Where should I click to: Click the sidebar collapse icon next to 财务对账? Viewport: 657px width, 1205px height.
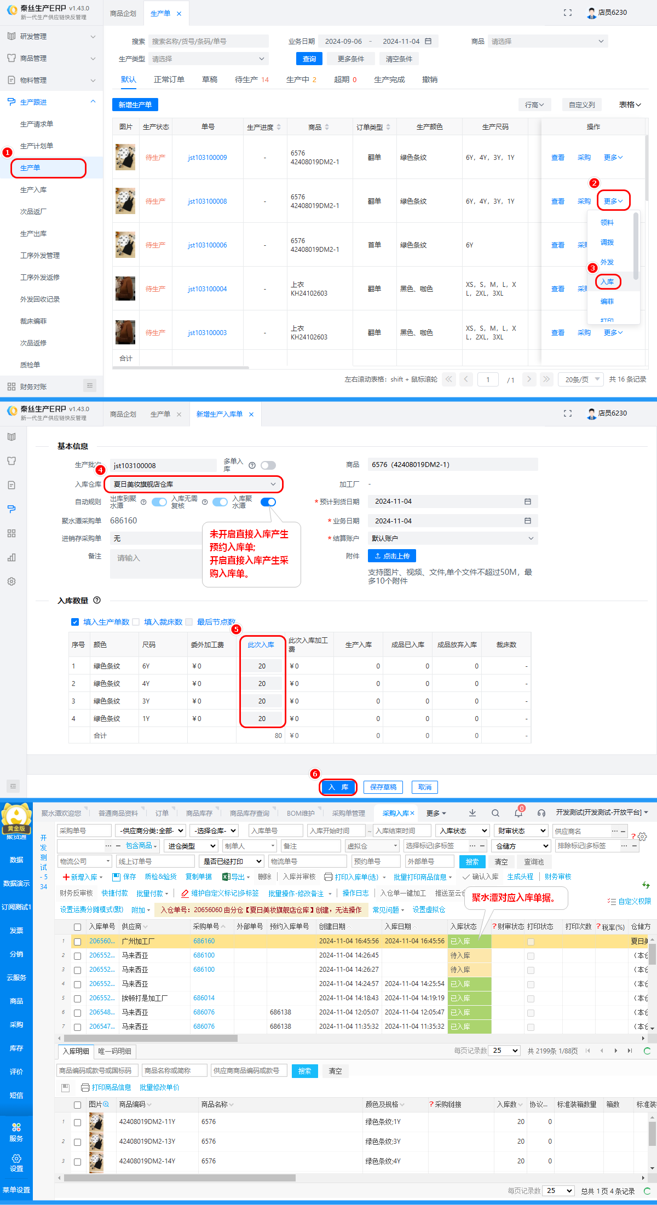[x=90, y=386]
